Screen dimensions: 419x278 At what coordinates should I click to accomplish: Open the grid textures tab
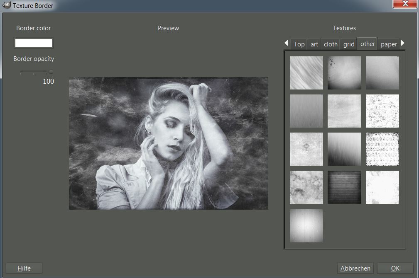tap(349, 44)
